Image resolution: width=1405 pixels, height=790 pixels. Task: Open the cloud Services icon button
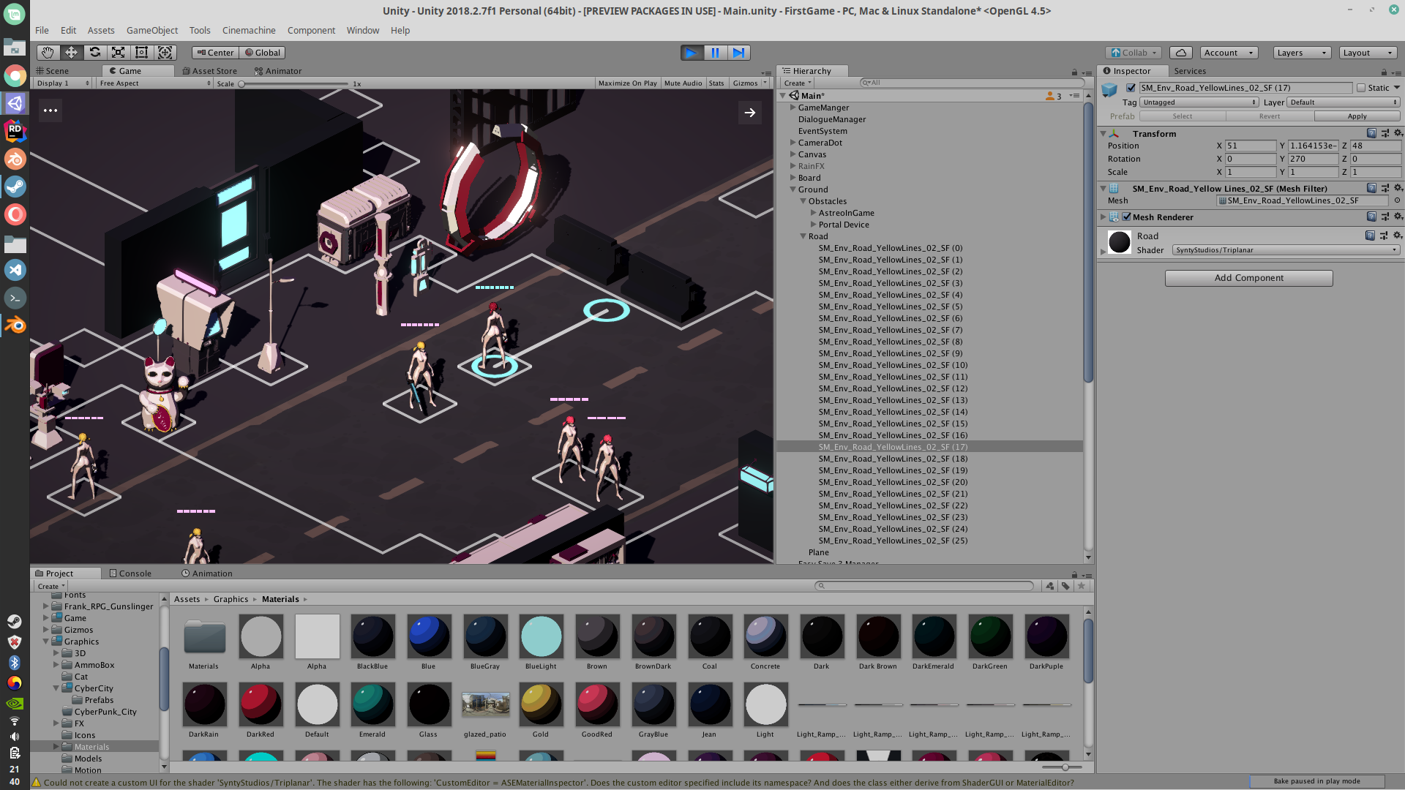[x=1180, y=53]
